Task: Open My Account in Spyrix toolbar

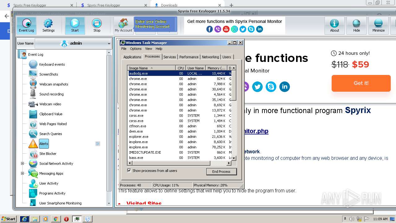Action: pos(123,25)
